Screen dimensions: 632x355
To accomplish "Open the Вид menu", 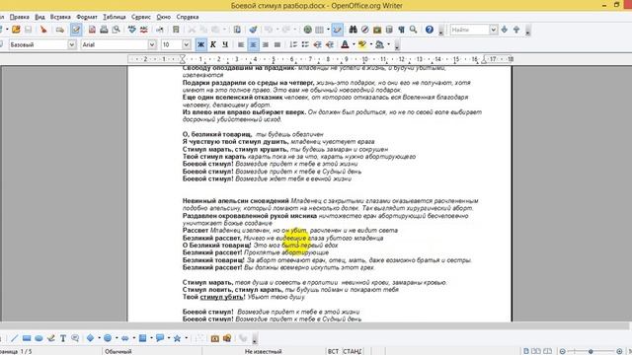I will [x=39, y=17].
